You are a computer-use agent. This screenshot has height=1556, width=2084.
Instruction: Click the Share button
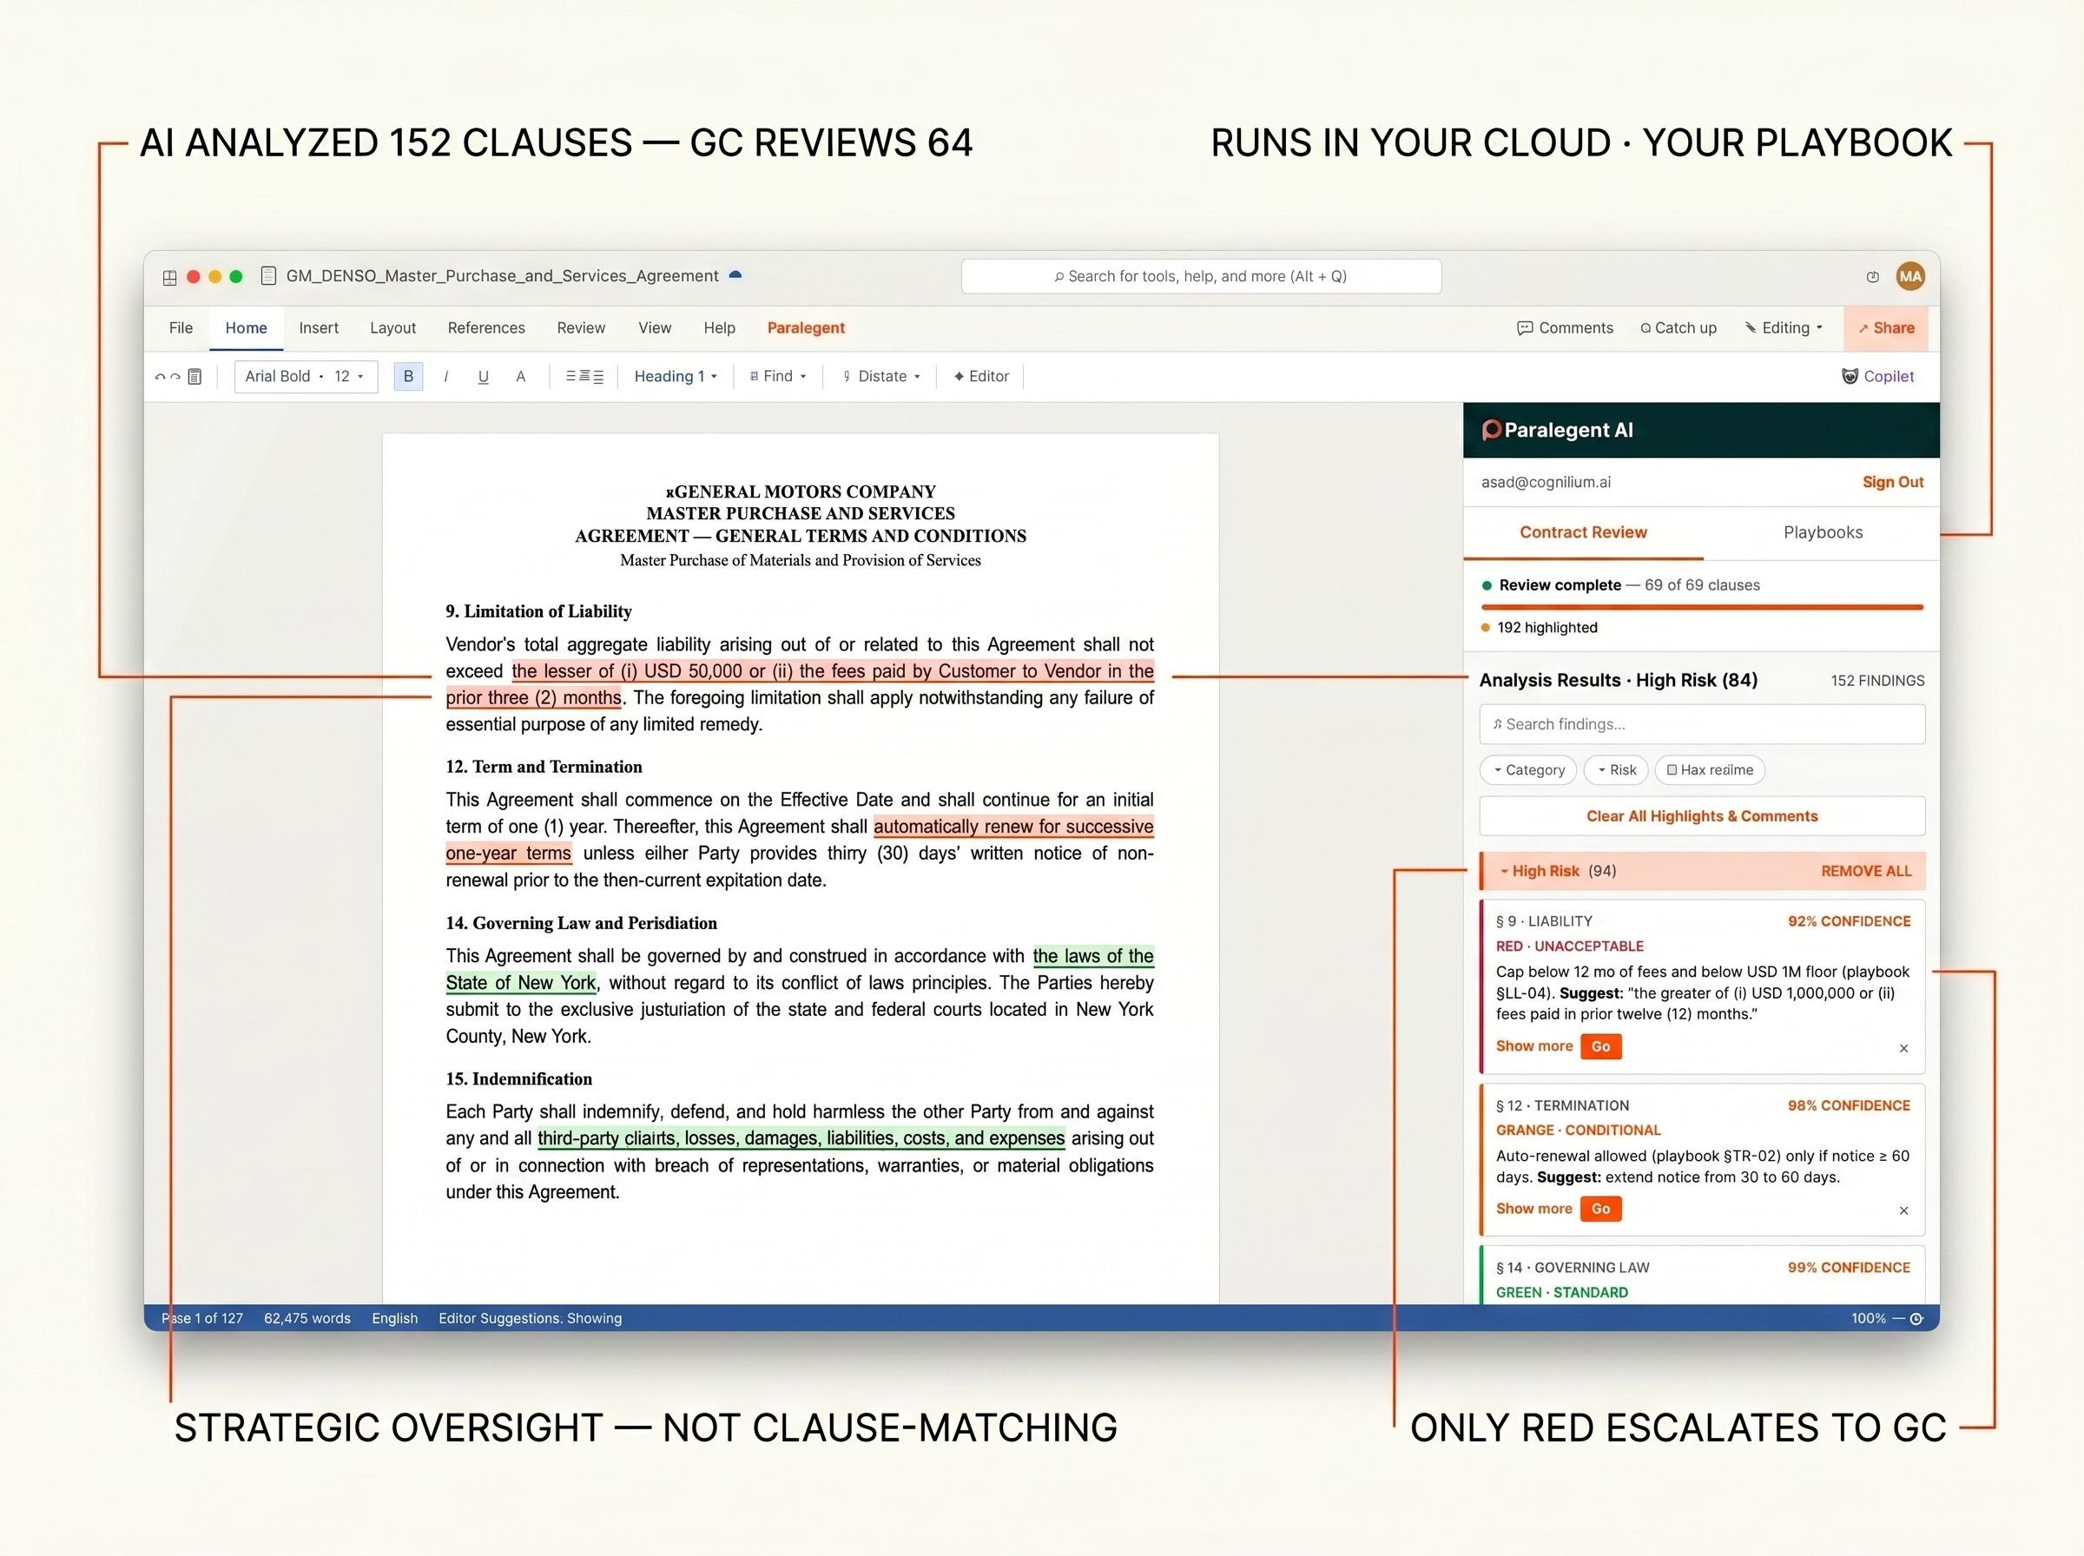pyautogui.click(x=1886, y=327)
